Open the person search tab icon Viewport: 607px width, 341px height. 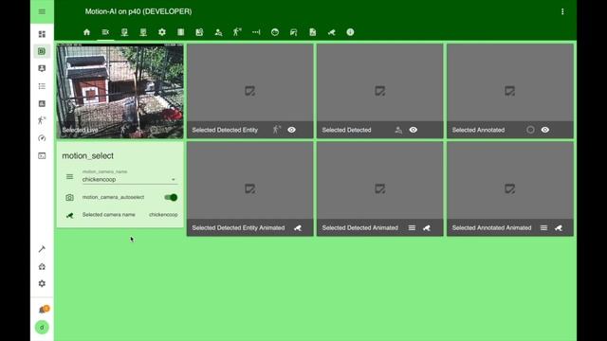tap(218, 32)
